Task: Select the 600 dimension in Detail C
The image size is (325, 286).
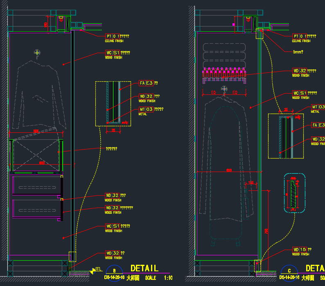Action: [x=229, y=170]
